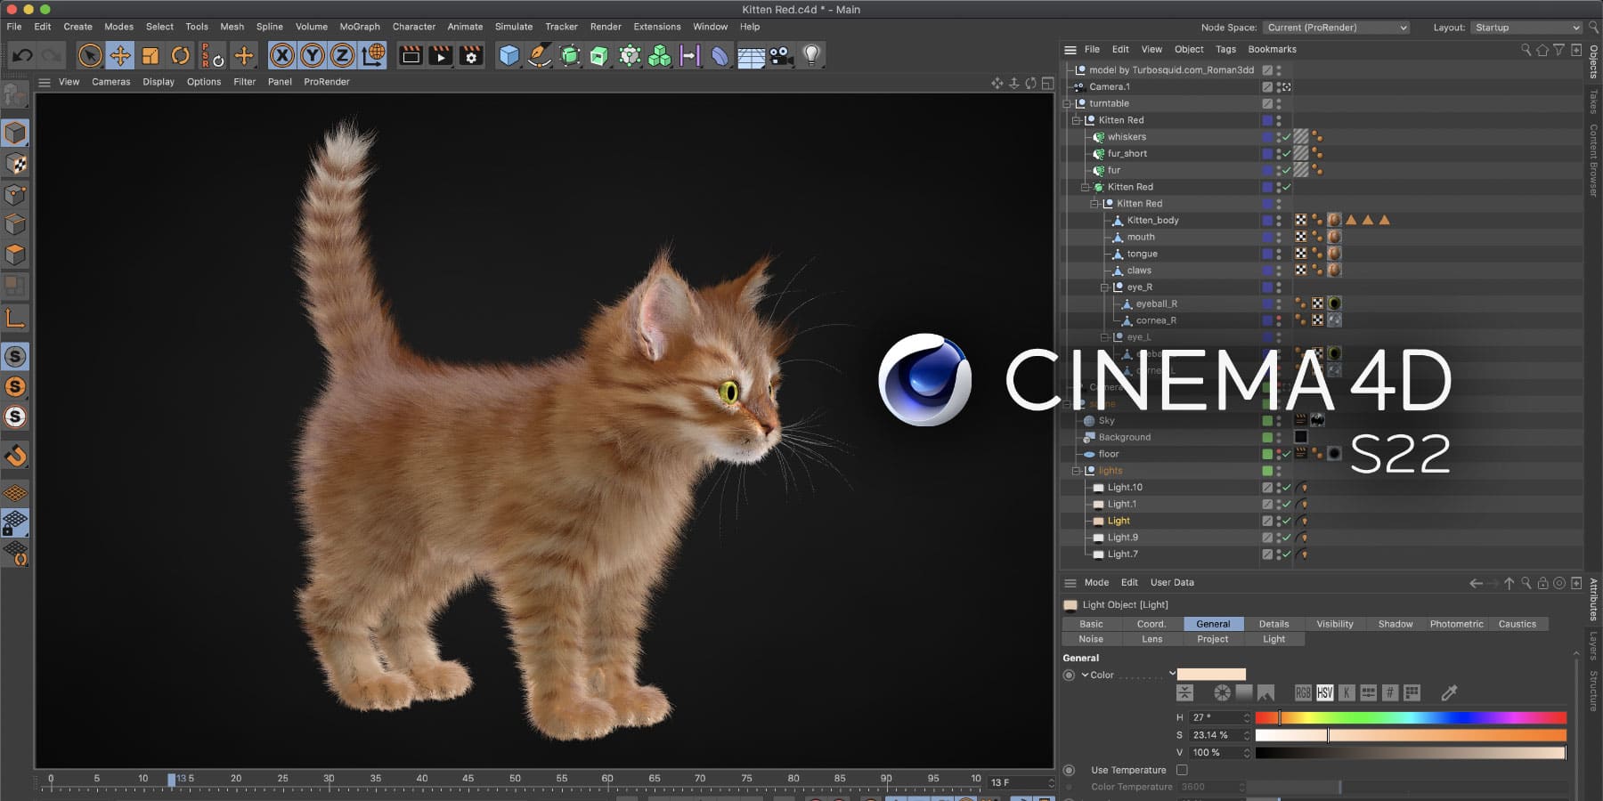
Task: Click the color wheel mode icon
Action: pyautogui.click(x=1222, y=692)
